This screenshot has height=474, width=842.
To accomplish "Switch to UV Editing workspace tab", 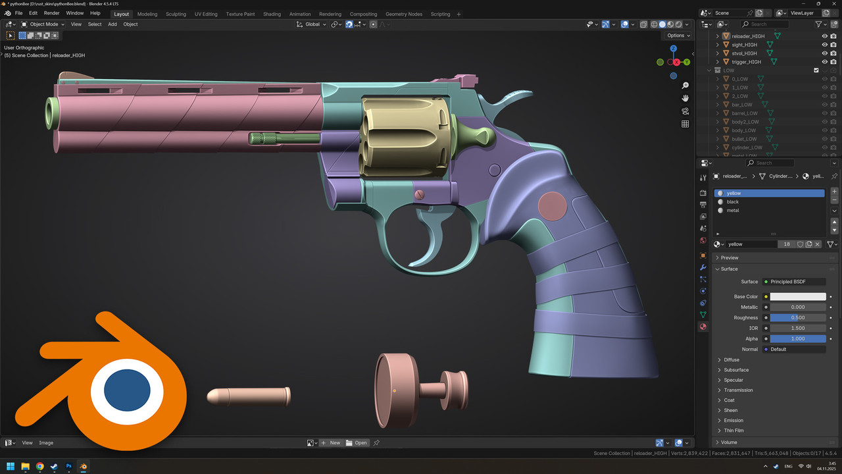I will pyautogui.click(x=206, y=14).
